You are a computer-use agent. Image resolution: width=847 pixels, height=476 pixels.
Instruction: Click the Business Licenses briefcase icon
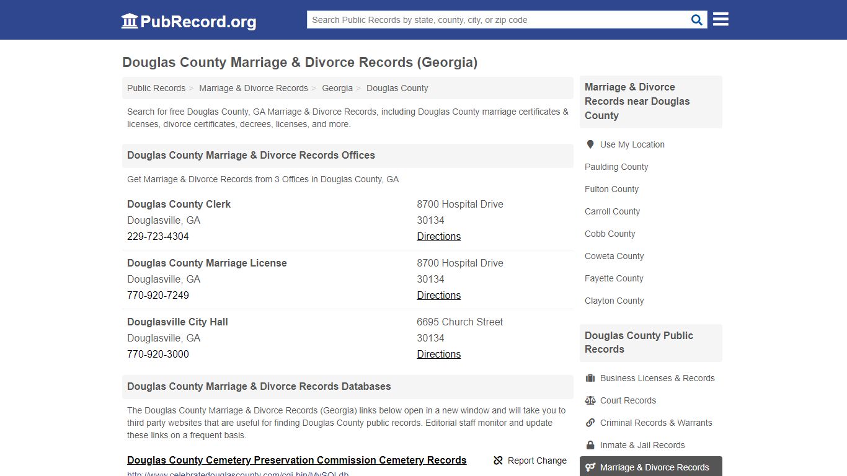point(590,378)
